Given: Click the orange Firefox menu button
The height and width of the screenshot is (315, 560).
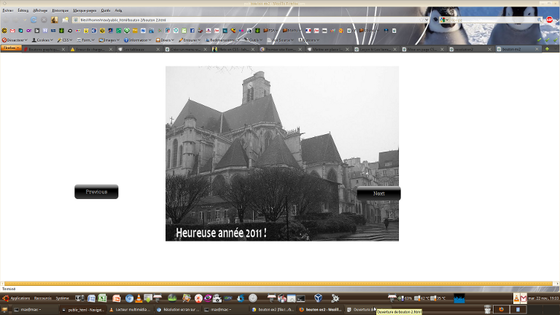Looking at the screenshot, I should pyautogui.click(x=11, y=48).
